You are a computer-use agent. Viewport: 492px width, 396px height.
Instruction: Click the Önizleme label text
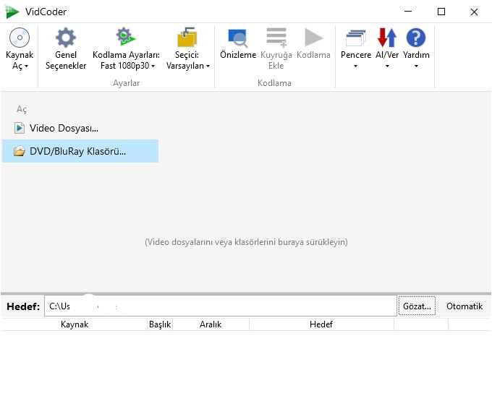click(x=238, y=55)
